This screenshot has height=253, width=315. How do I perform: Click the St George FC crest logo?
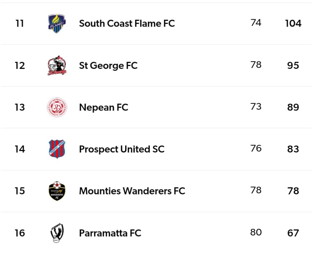pyautogui.click(x=57, y=66)
